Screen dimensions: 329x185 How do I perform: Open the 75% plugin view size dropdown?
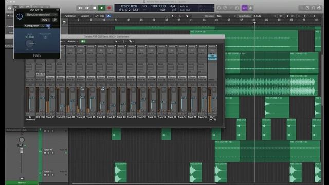45,20
